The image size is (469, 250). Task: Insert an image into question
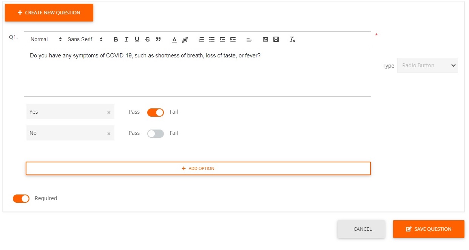pyautogui.click(x=265, y=39)
